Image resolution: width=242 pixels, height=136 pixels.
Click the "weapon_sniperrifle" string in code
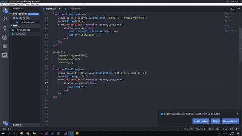pyautogui.click(x=72, y=56)
